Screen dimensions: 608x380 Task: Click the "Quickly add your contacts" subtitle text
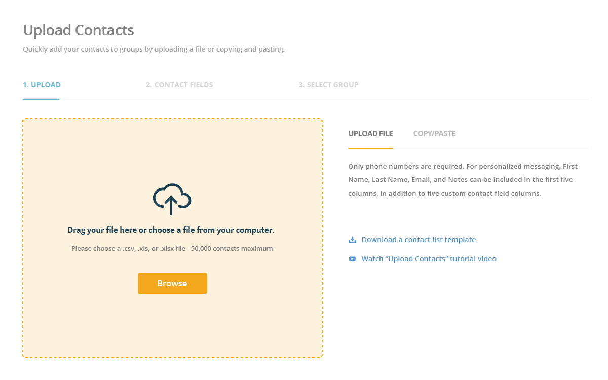[x=154, y=50]
